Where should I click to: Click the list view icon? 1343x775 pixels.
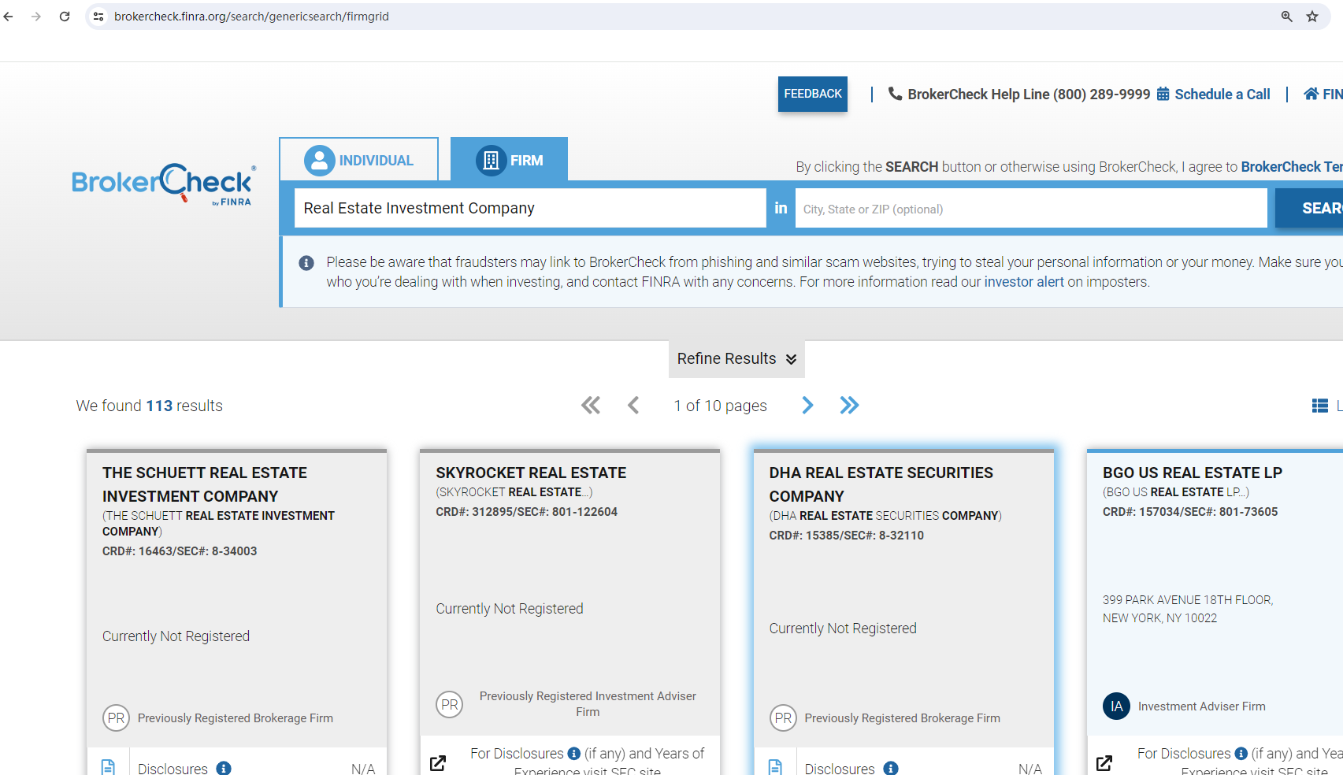coord(1320,406)
